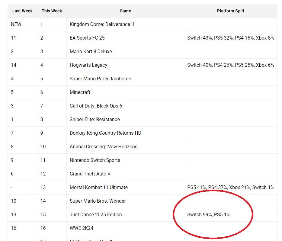Click the Platform Split column header
Viewport: 282px width, 241px height.
[230, 11]
